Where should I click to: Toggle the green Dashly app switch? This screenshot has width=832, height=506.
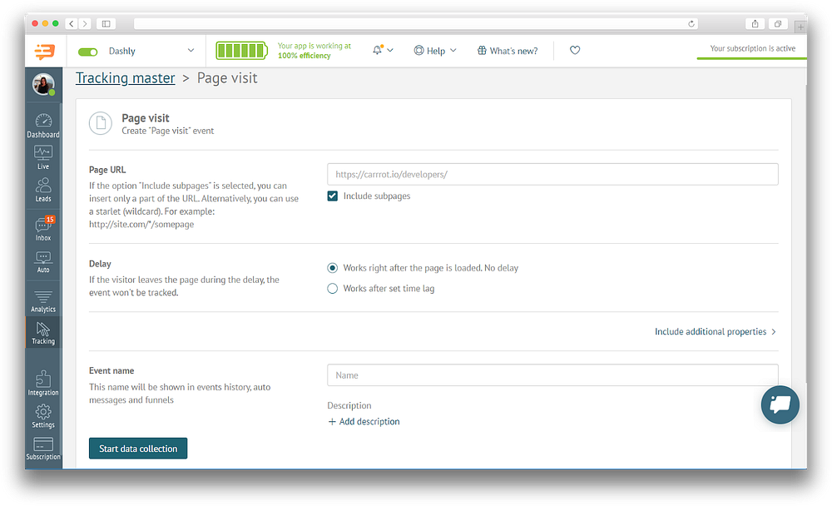point(87,52)
